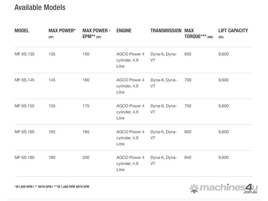Viewport: 268px width, 201px height.
Task: Select the 200 HP EPM power value
Action: (x=86, y=158)
